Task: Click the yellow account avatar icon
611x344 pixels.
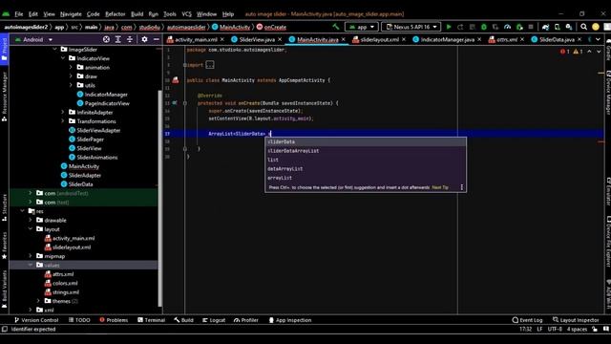Action: 596,27
